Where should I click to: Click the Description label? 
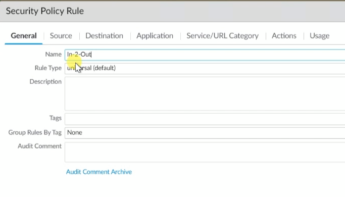[x=45, y=82]
